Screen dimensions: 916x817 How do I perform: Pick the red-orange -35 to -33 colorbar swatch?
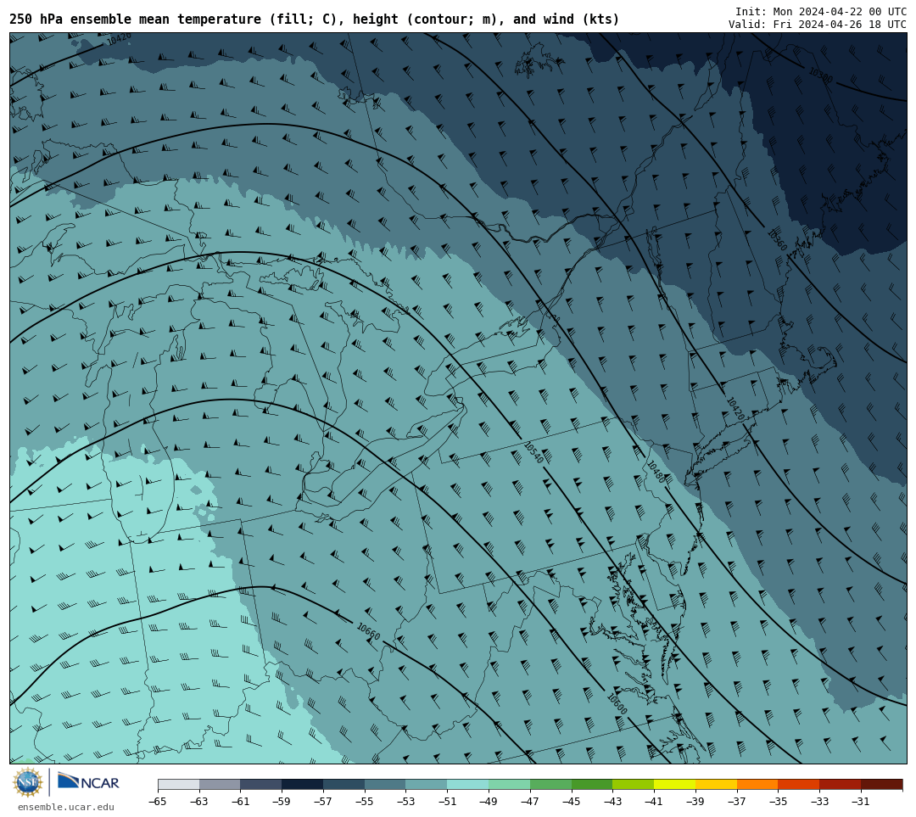click(799, 785)
